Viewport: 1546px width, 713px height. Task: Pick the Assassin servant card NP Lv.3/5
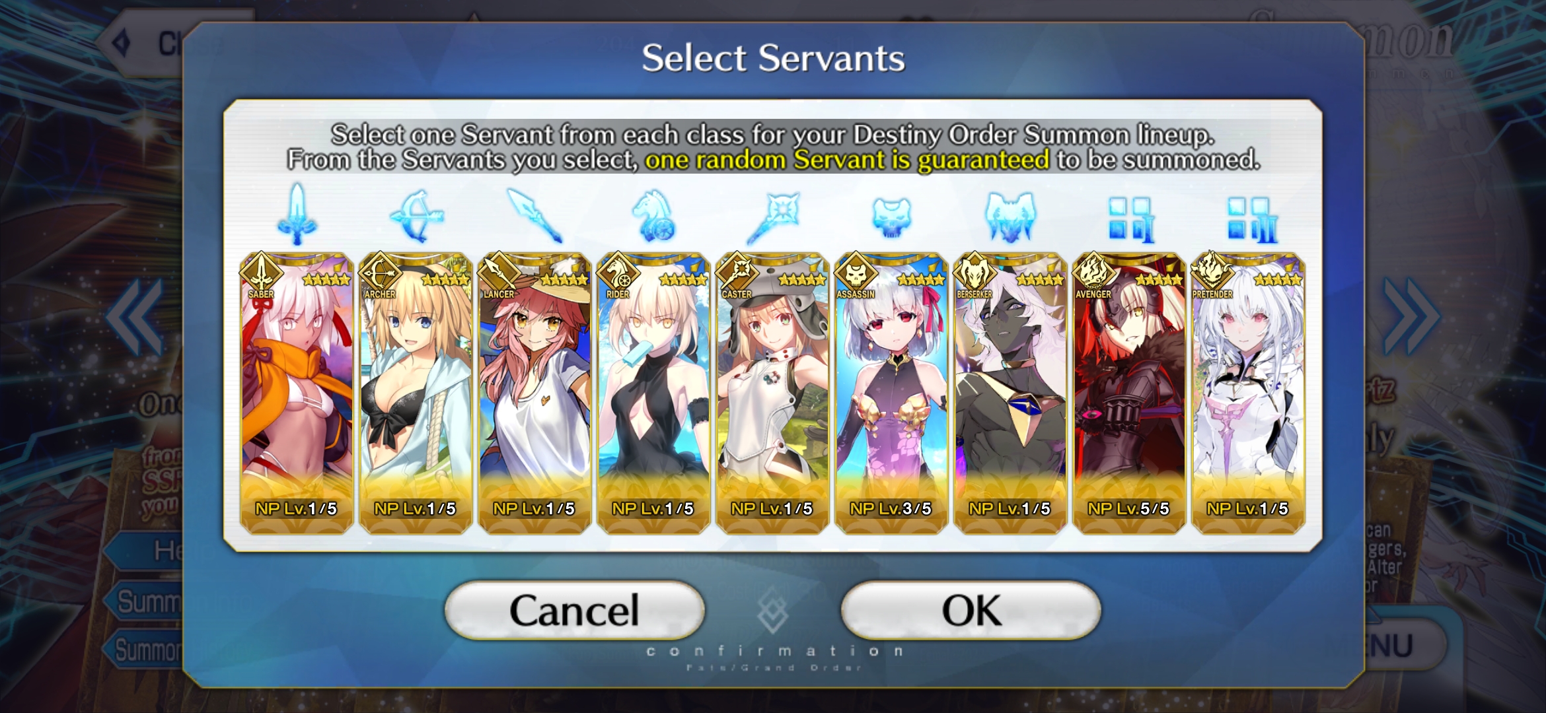pyautogui.click(x=891, y=393)
